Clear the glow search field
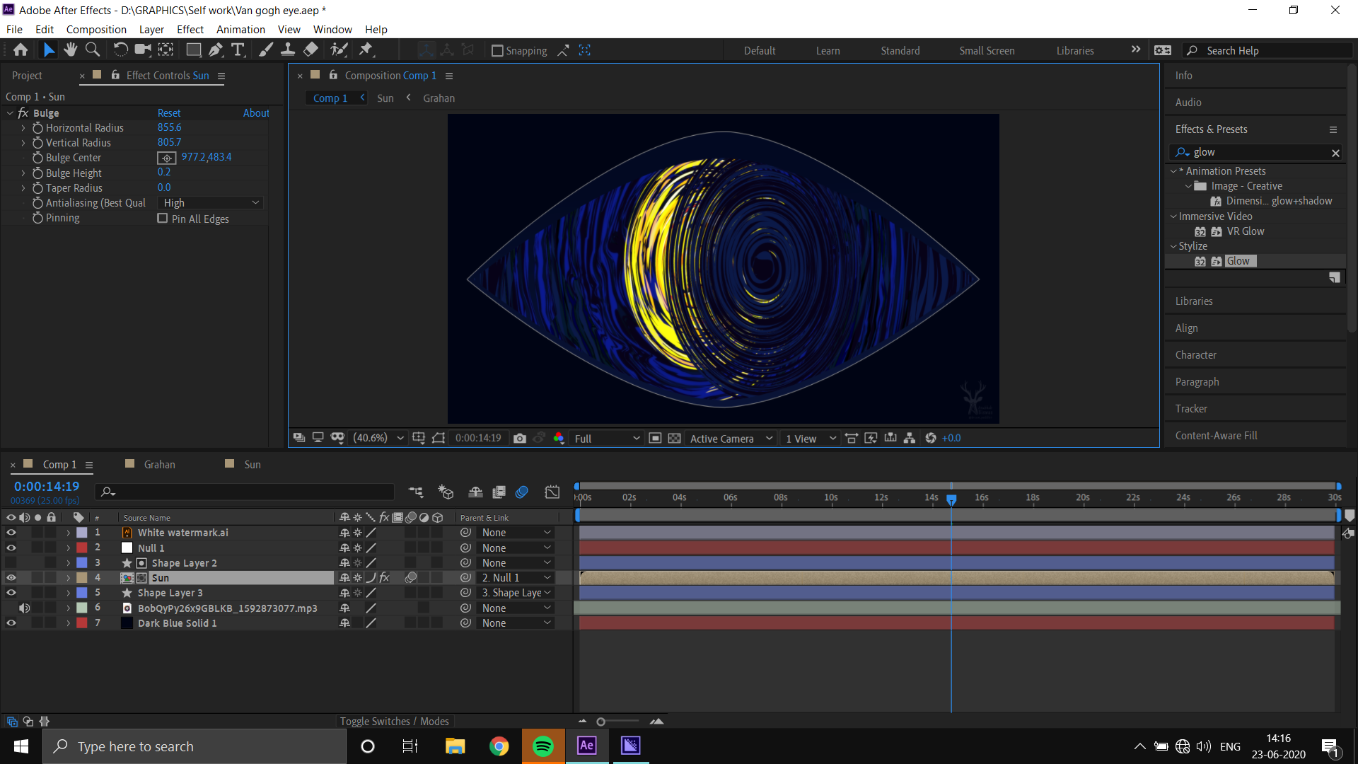The width and height of the screenshot is (1358, 764). (1335, 153)
